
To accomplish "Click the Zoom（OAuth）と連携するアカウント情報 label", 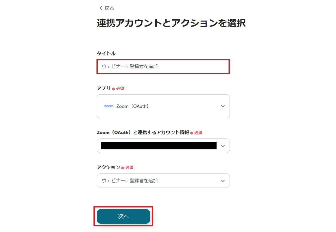I will point(143,132).
